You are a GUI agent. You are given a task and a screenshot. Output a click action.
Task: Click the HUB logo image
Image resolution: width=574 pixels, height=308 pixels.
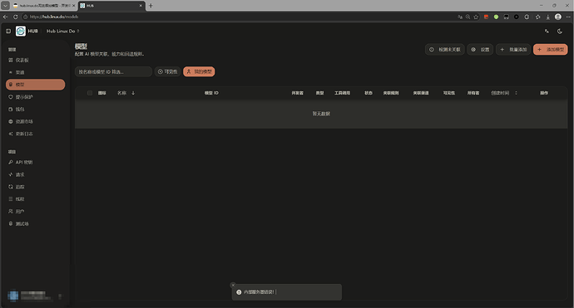pyautogui.click(x=21, y=31)
